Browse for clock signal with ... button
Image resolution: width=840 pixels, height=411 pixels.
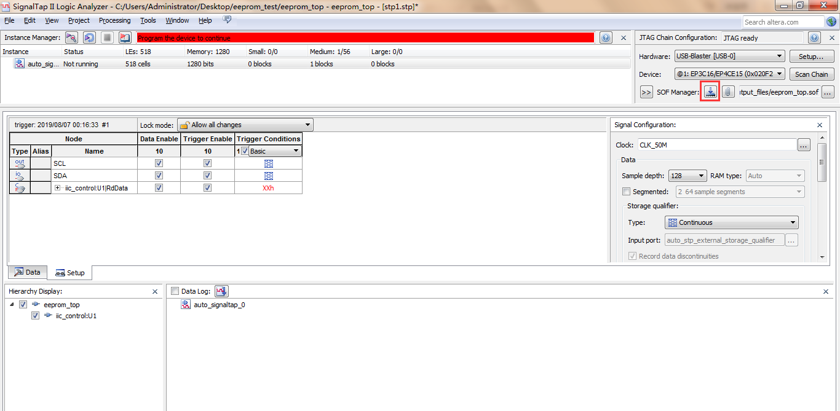tap(804, 145)
